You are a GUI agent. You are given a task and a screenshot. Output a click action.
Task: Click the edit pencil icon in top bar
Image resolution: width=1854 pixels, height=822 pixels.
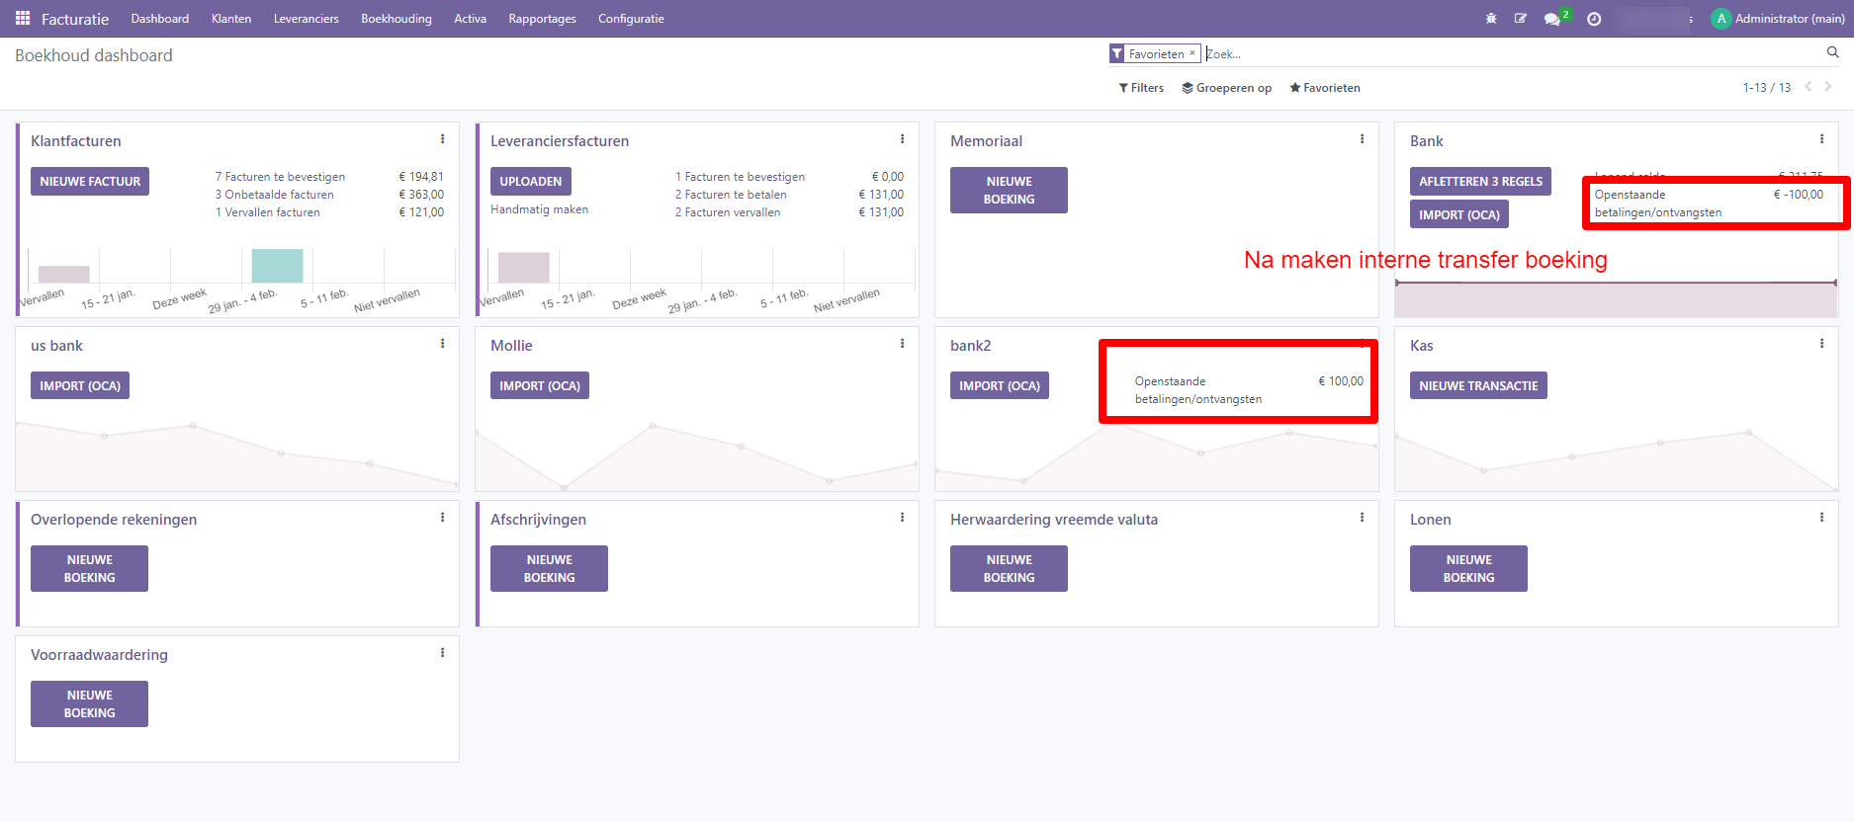coord(1521,19)
